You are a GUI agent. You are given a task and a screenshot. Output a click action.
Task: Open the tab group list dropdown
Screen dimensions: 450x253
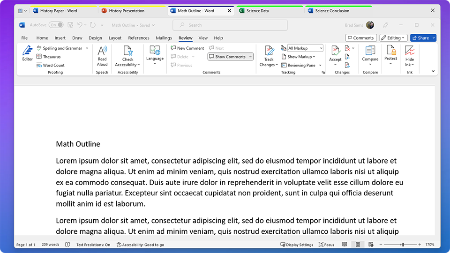pos(22,11)
